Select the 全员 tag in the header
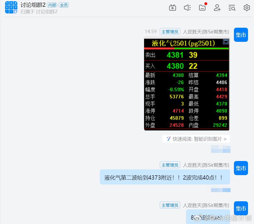The image size is (254, 224). pyautogui.click(x=64, y=5)
